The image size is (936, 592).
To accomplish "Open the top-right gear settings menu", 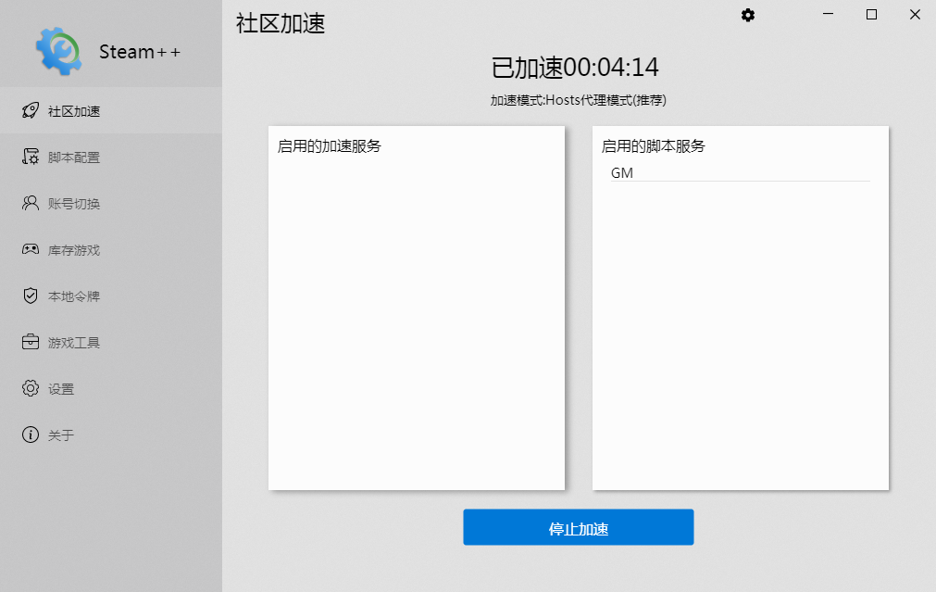I will 747,15.
